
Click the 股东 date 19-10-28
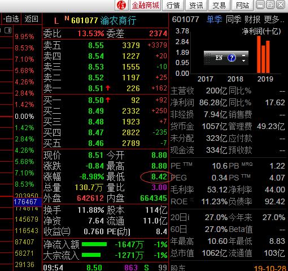point(270,268)
